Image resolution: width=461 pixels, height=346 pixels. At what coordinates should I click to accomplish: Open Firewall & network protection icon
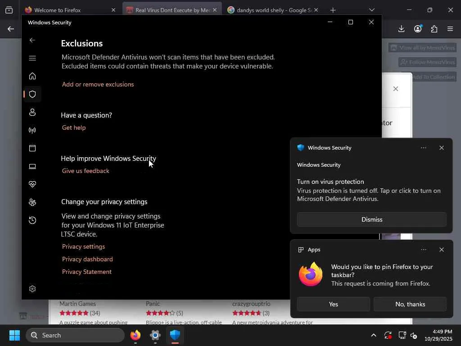[32, 130]
